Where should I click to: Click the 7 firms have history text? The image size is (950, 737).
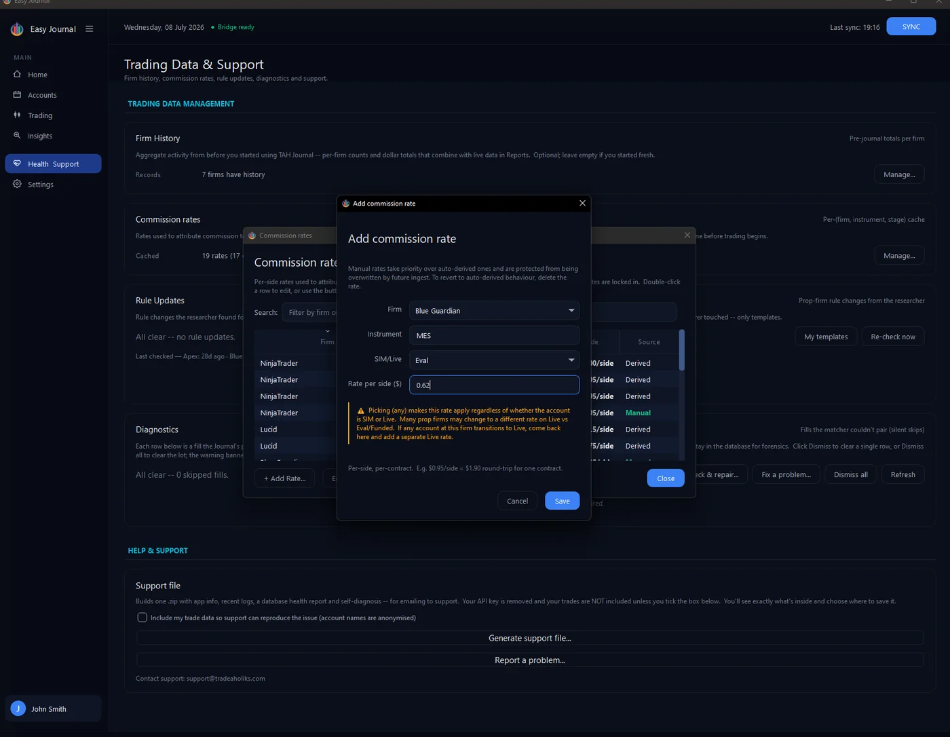click(x=233, y=174)
